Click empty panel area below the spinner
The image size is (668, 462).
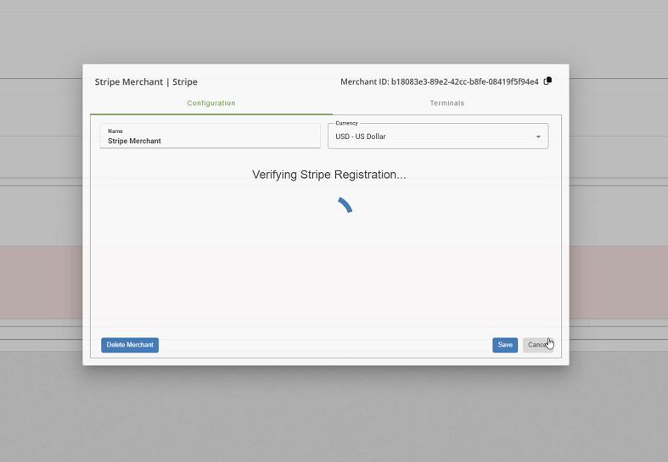click(x=325, y=280)
